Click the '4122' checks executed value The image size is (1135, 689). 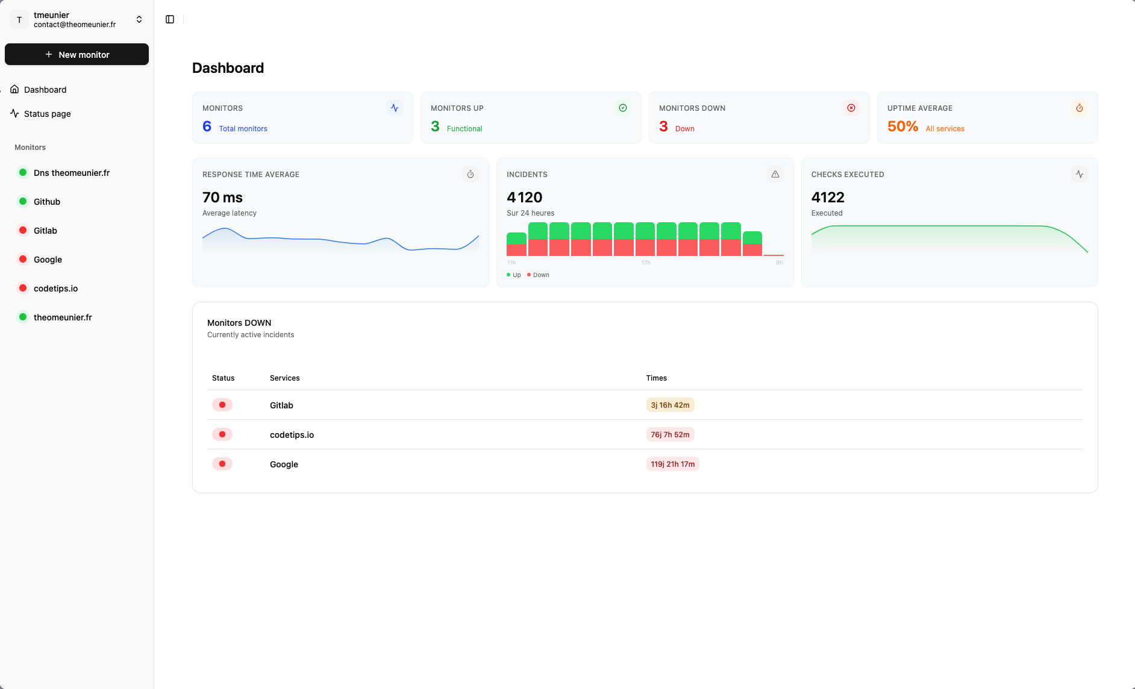pyautogui.click(x=828, y=198)
